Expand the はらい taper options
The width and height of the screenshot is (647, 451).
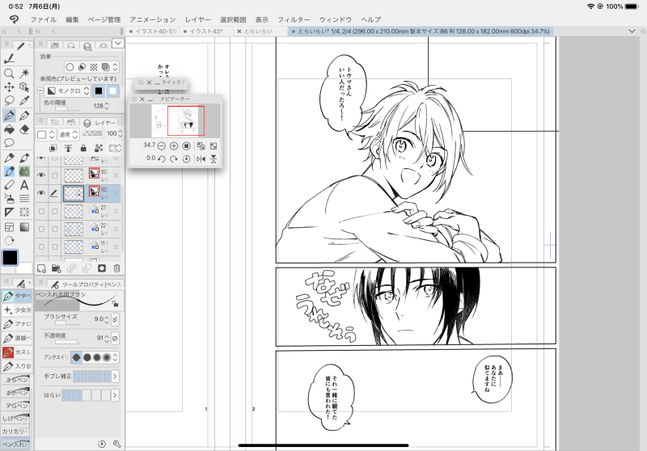click(x=115, y=395)
